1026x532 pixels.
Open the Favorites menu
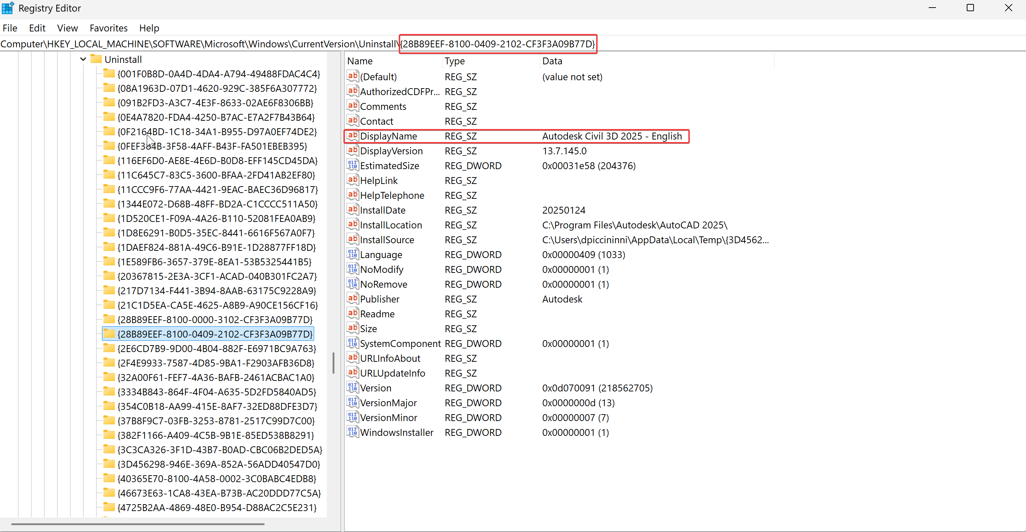coord(108,28)
